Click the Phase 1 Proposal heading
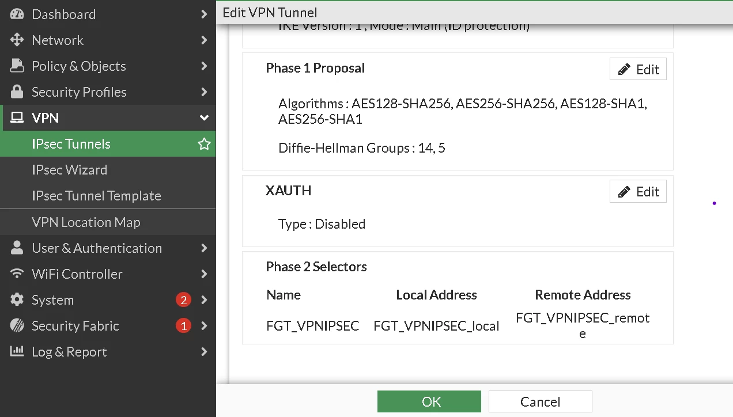733x417 pixels. coord(315,68)
